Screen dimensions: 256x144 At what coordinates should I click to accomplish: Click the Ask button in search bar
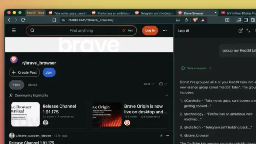point(128,30)
